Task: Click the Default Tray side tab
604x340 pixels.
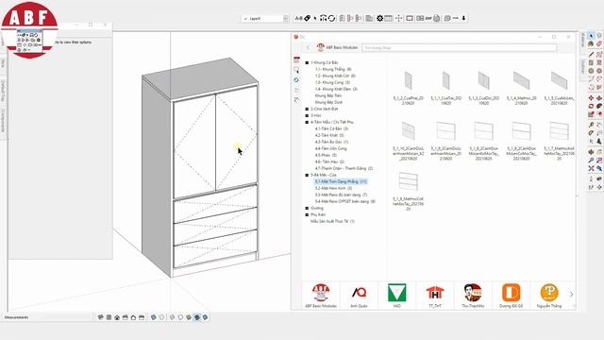Action: [3, 91]
